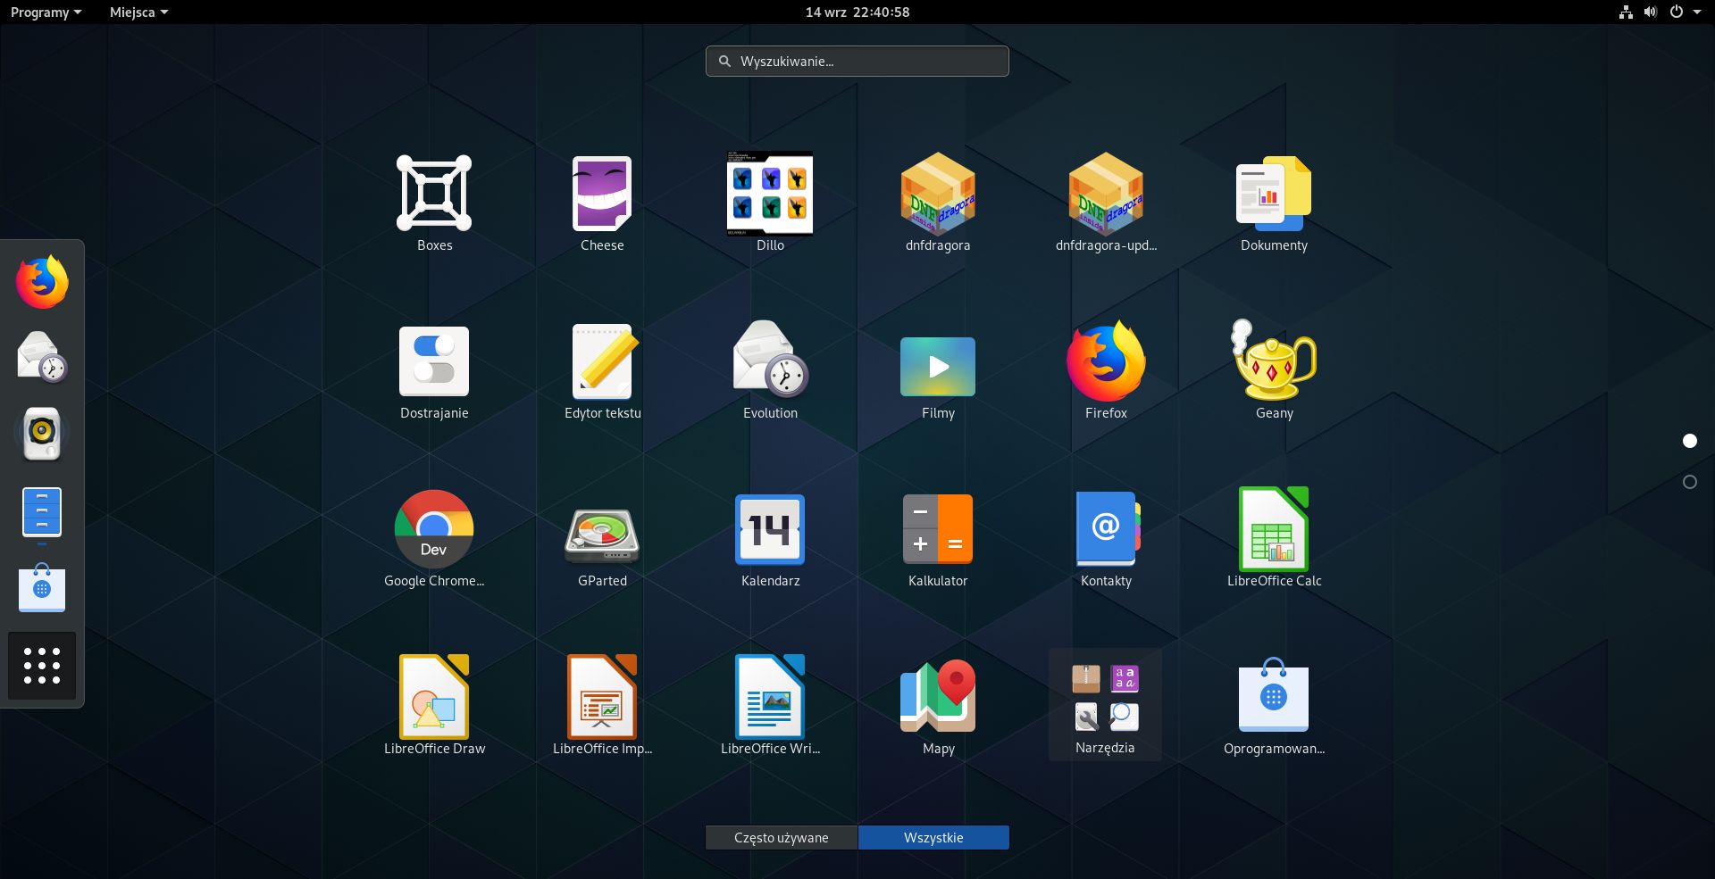This screenshot has height=879, width=1715.
Task: Select the Wszystkie tab
Action: coord(933,838)
